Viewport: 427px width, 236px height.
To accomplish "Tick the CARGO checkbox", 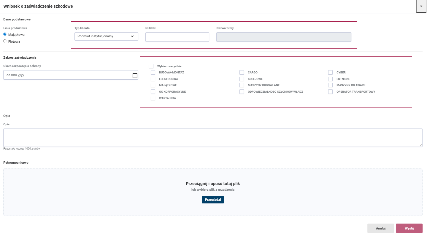I will 242,73.
